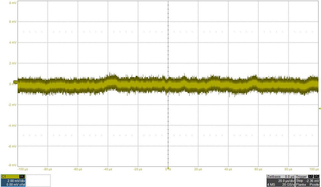Click the -40 µs time axis label

pyautogui.click(x=108, y=169)
